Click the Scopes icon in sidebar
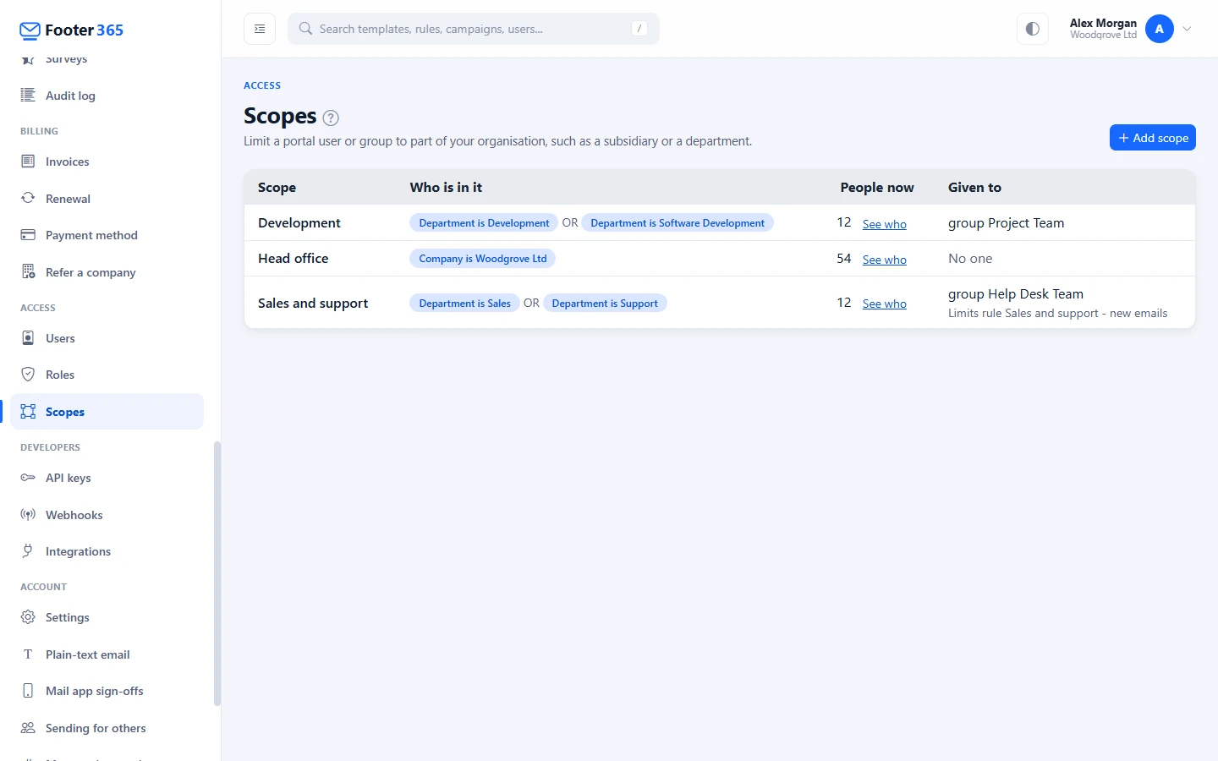 click(28, 411)
